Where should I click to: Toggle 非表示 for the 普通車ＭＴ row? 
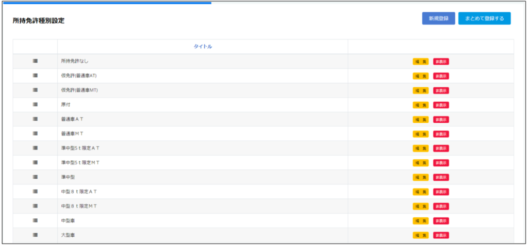[x=441, y=134]
